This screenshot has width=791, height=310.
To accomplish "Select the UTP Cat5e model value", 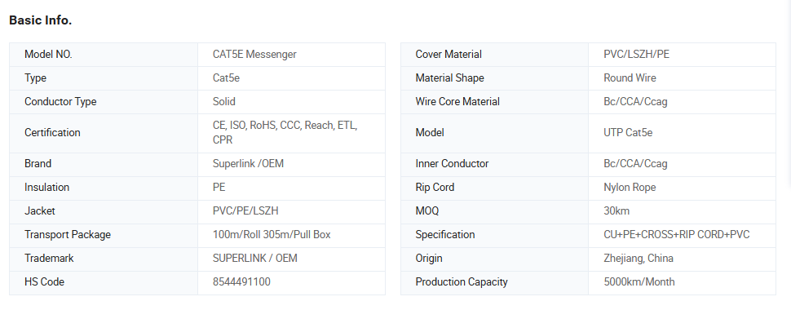I will click(628, 133).
